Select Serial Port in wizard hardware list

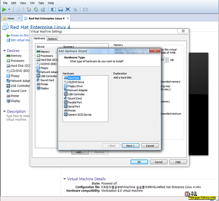coord(72,106)
